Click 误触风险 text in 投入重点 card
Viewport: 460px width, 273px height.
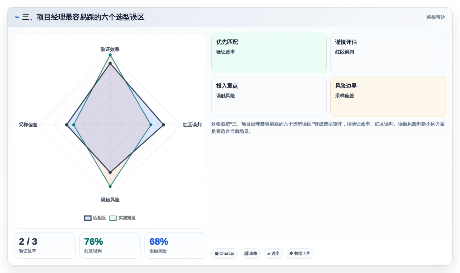pyautogui.click(x=226, y=96)
